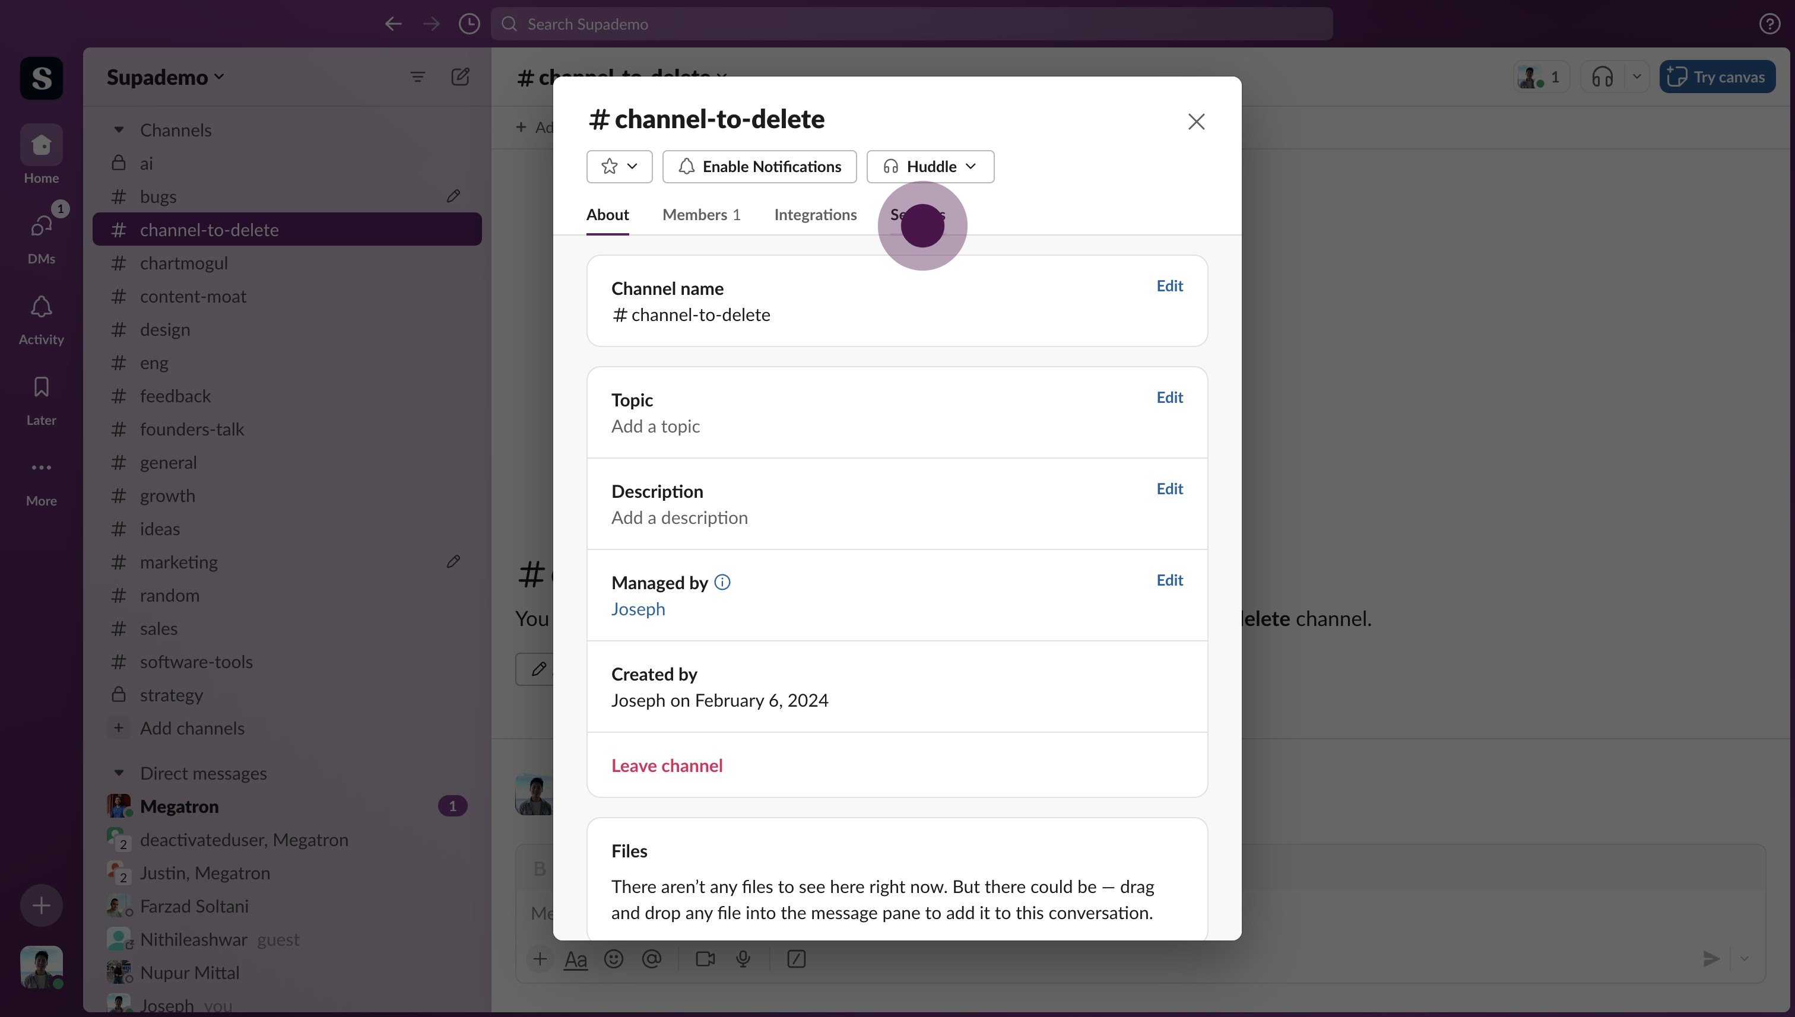Open the Supademo workspace menu

coord(166,77)
